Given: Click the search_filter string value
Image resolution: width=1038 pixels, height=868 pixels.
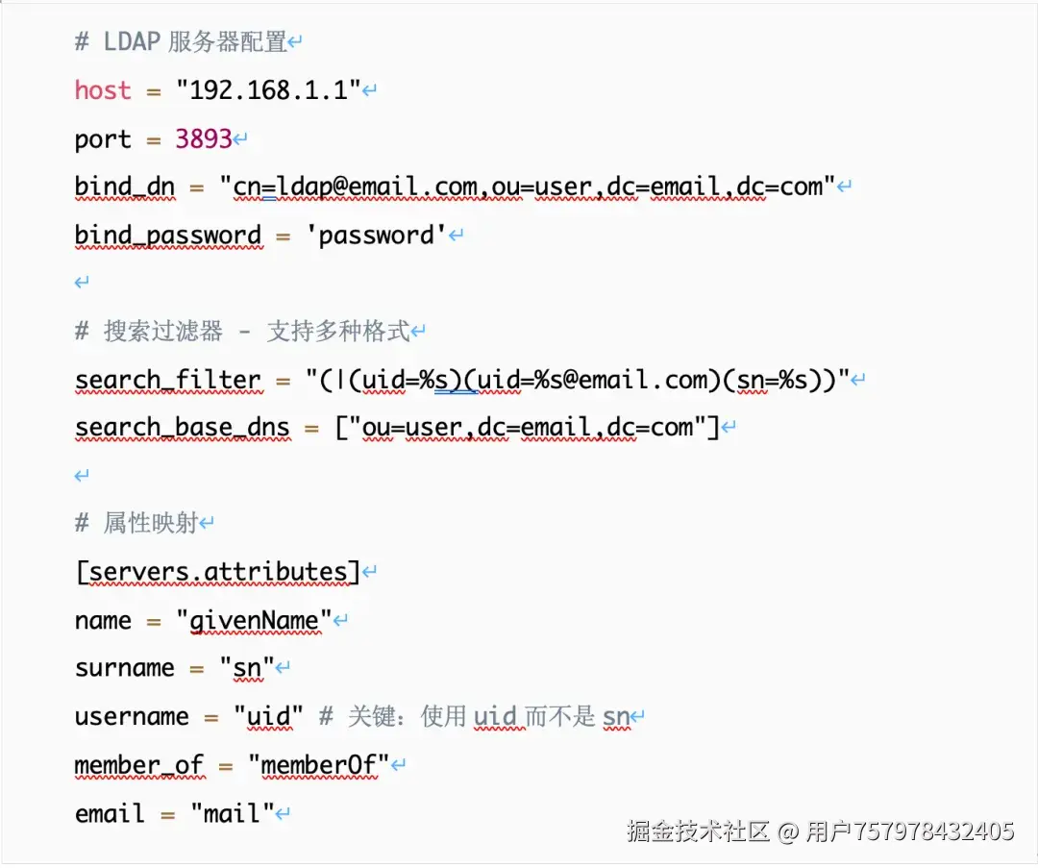Looking at the screenshot, I should coord(577,380).
